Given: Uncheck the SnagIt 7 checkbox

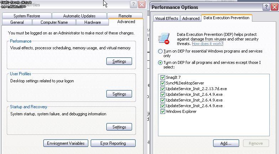Looking at the screenshot, I should tap(163, 77).
